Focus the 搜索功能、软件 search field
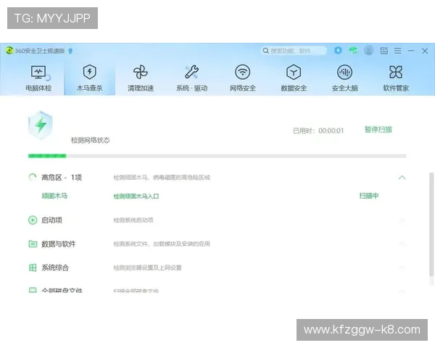 [294, 51]
